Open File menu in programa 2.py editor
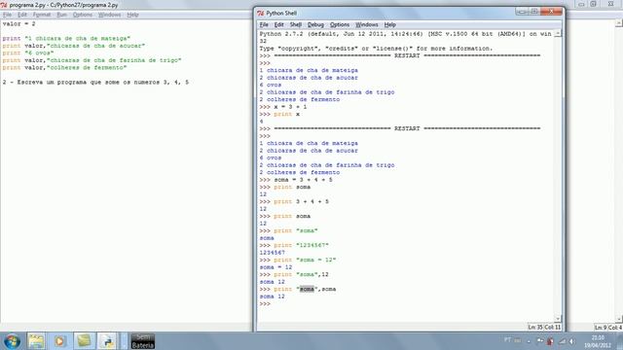The image size is (623, 350). pos(7,15)
